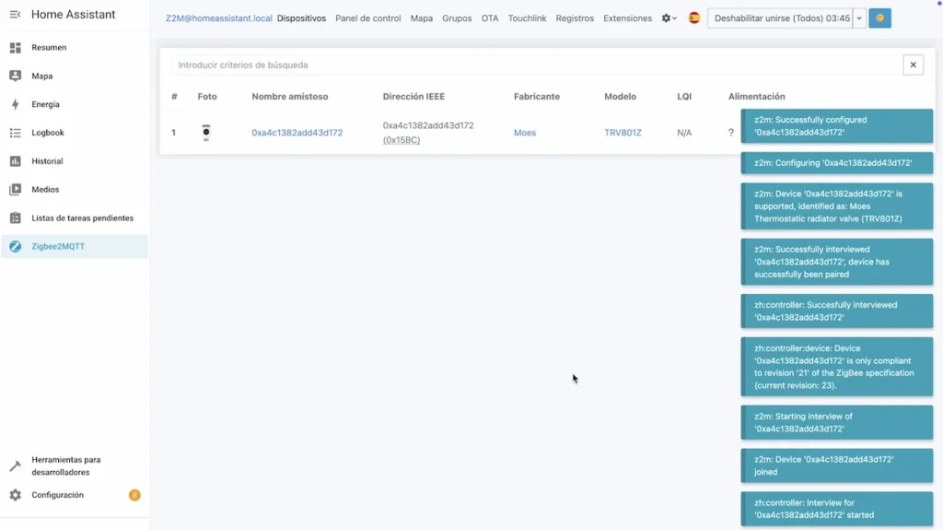Open Medios browser in sidebar
The image size is (943, 530).
pos(45,190)
